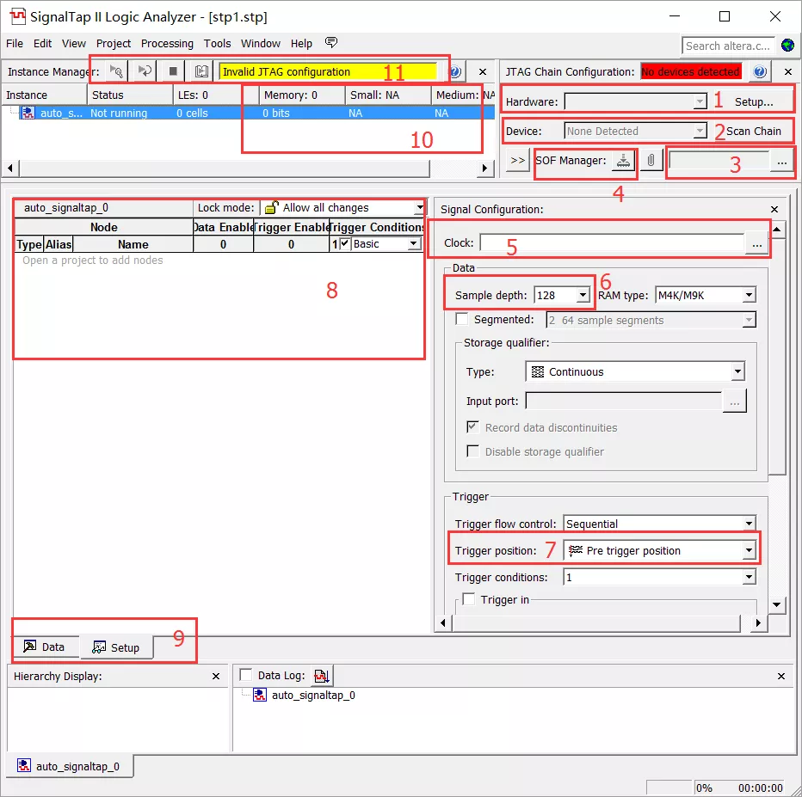Enable the Trigger in checkbox

[x=468, y=598]
